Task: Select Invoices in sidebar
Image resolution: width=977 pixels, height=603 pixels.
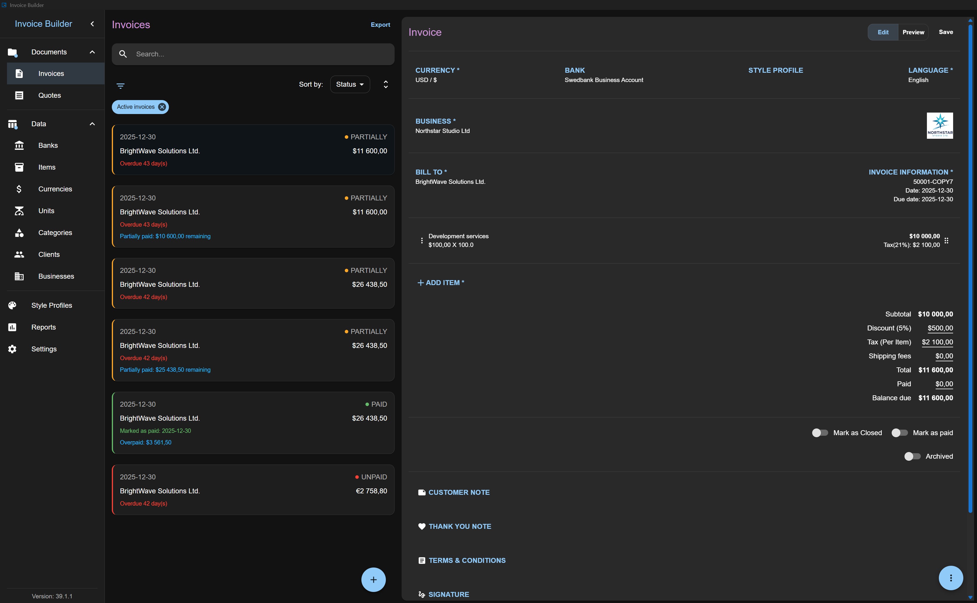Action: (56, 73)
